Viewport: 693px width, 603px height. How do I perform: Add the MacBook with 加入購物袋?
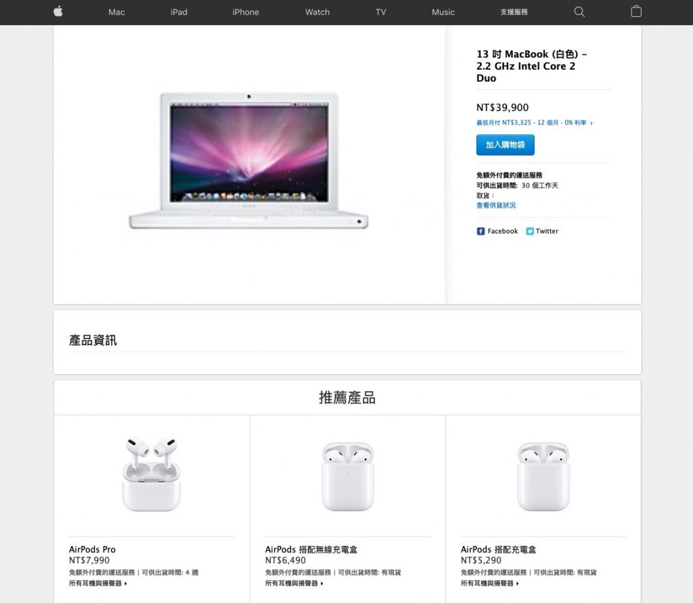pyautogui.click(x=505, y=145)
